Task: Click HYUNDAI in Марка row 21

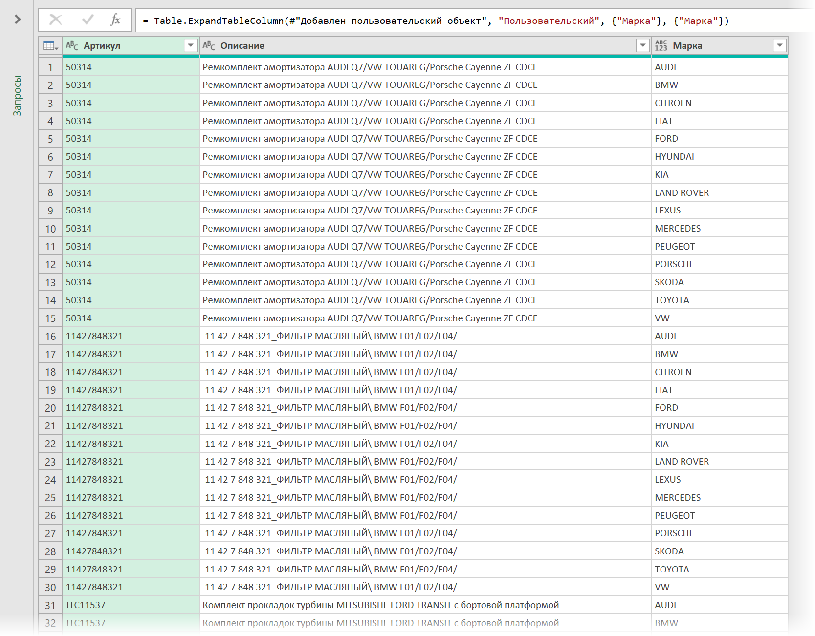Action: (x=674, y=426)
